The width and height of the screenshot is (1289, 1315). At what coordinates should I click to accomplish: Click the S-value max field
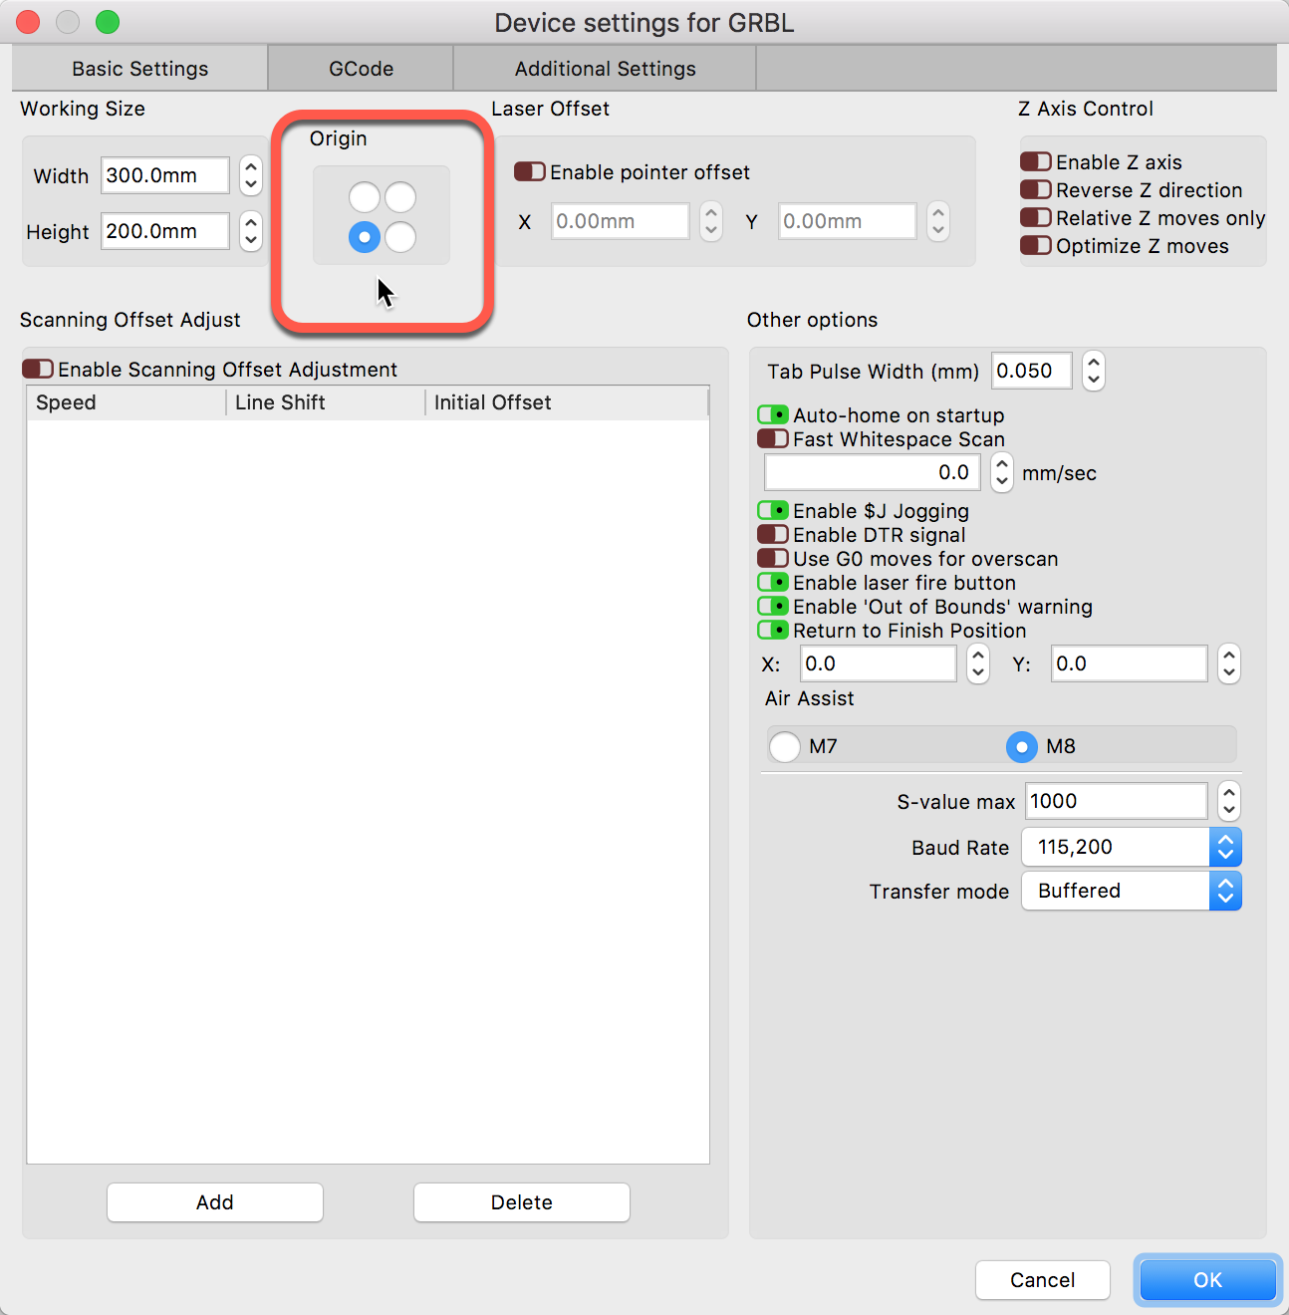(x=1117, y=801)
